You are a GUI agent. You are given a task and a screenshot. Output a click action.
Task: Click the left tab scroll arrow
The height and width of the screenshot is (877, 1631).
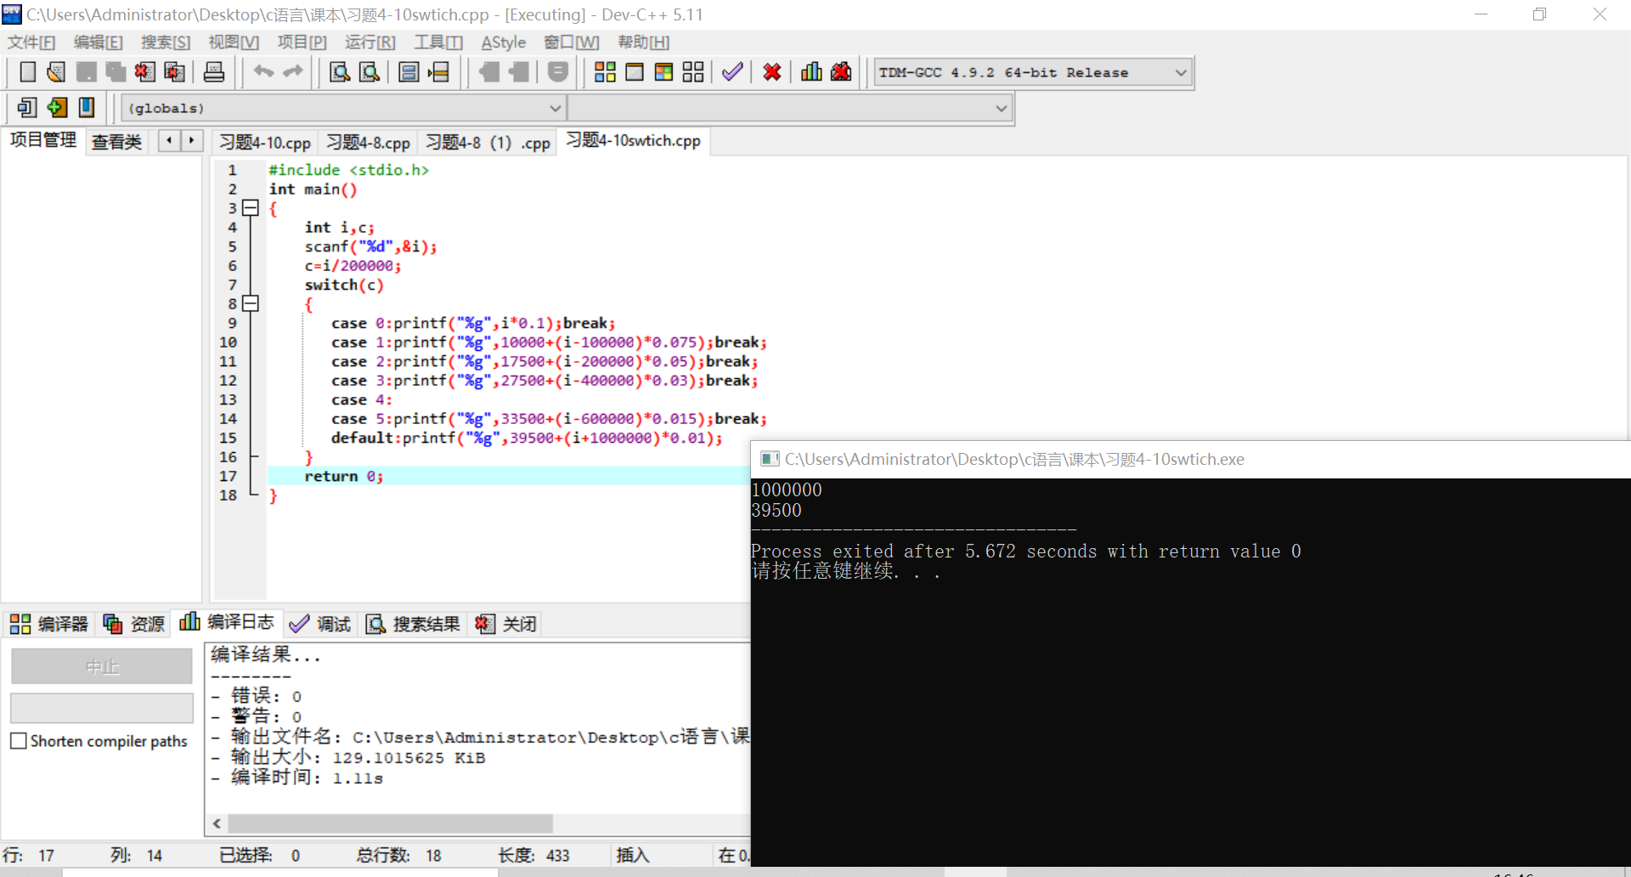click(x=169, y=140)
